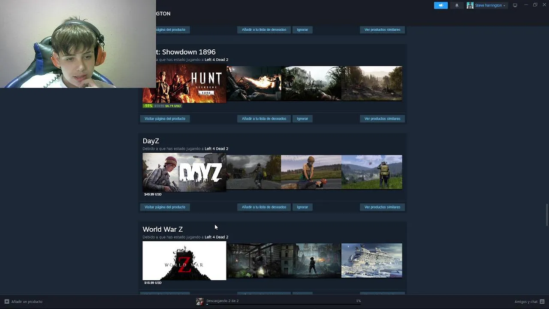Add Hunt: Showdown to wishlist
Image resolution: width=549 pixels, height=309 pixels.
(264, 118)
